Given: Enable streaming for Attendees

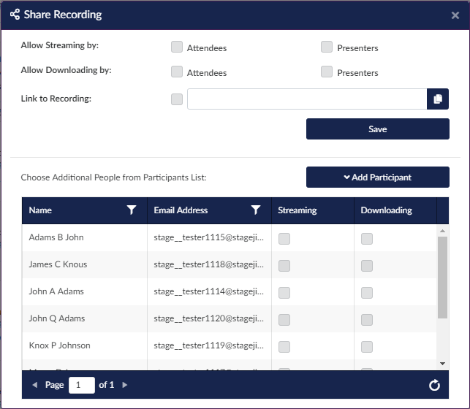Looking at the screenshot, I should (x=177, y=47).
